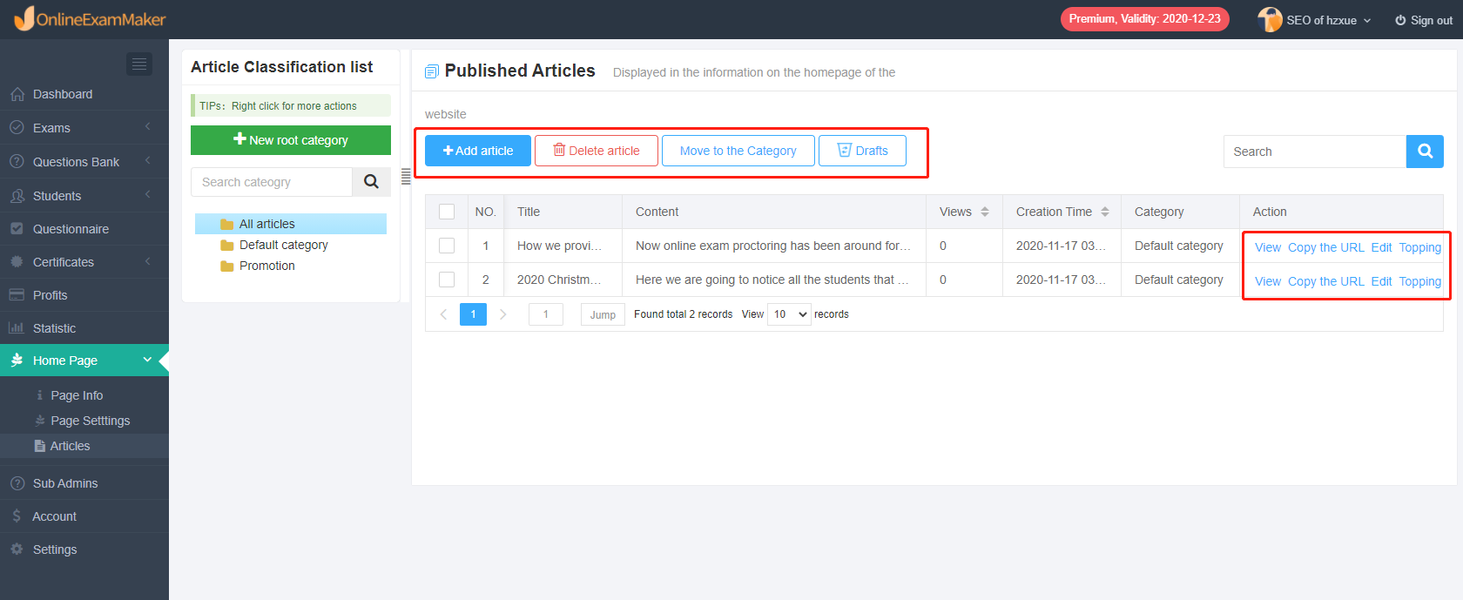Click the Statistic bar chart icon

click(x=17, y=328)
